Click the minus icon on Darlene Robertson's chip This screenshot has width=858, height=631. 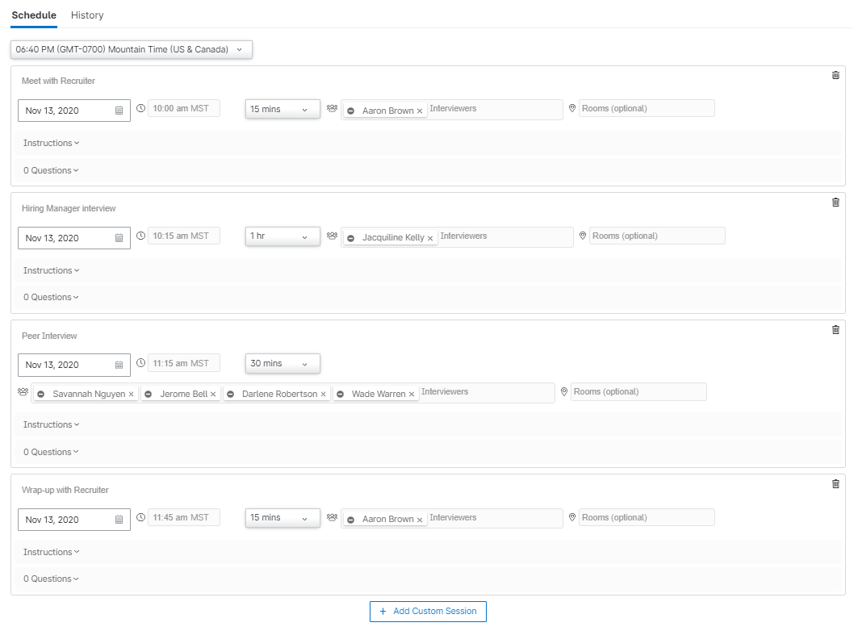(230, 395)
